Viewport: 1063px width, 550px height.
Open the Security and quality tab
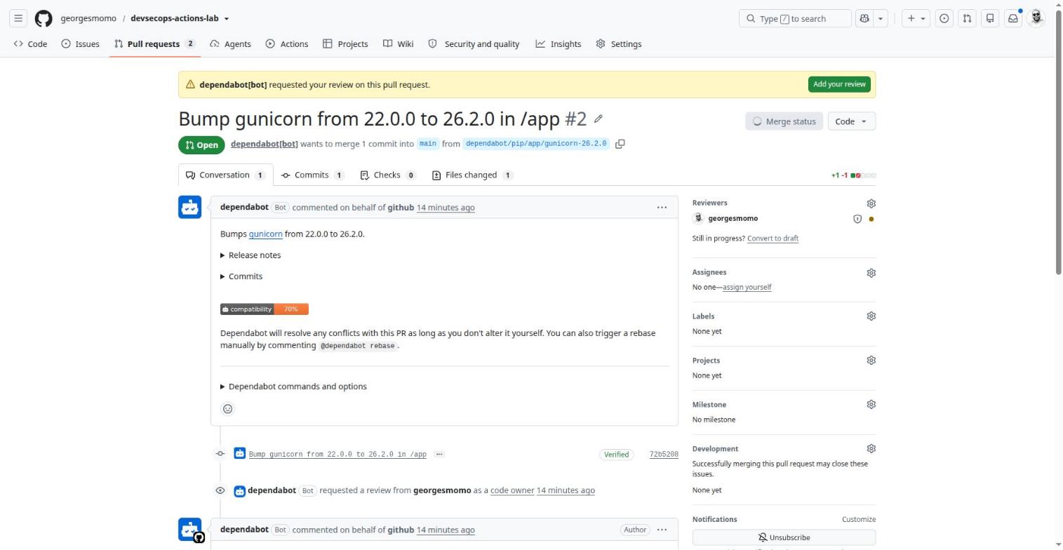(x=474, y=43)
